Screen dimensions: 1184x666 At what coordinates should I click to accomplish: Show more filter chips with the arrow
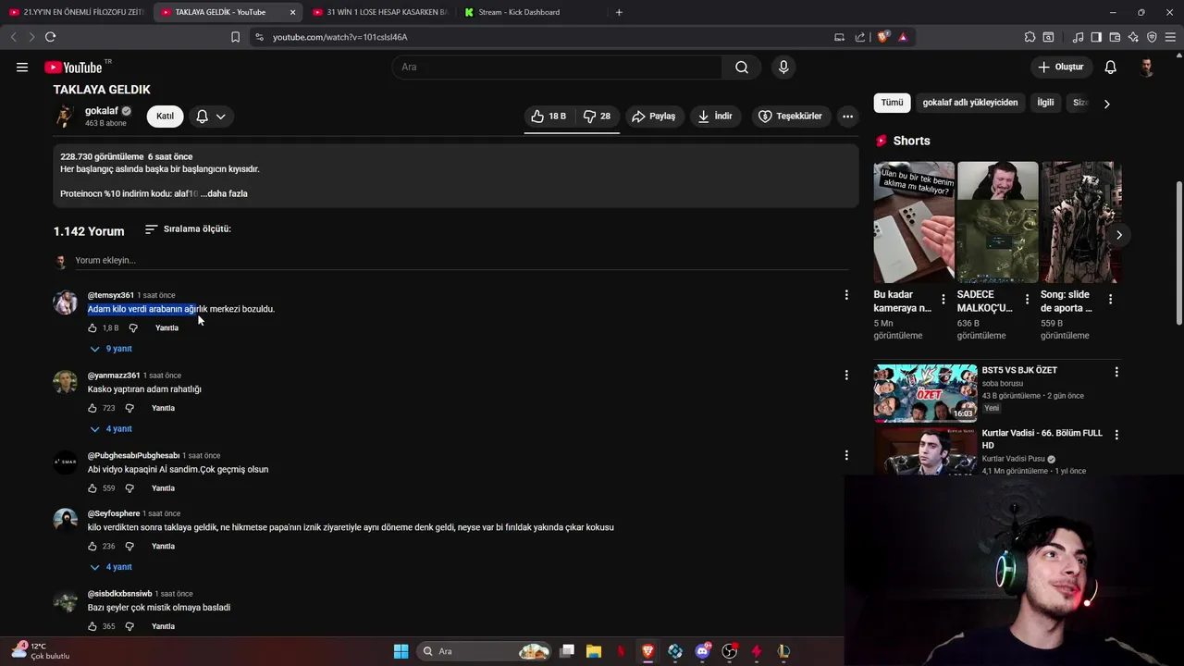click(1106, 104)
